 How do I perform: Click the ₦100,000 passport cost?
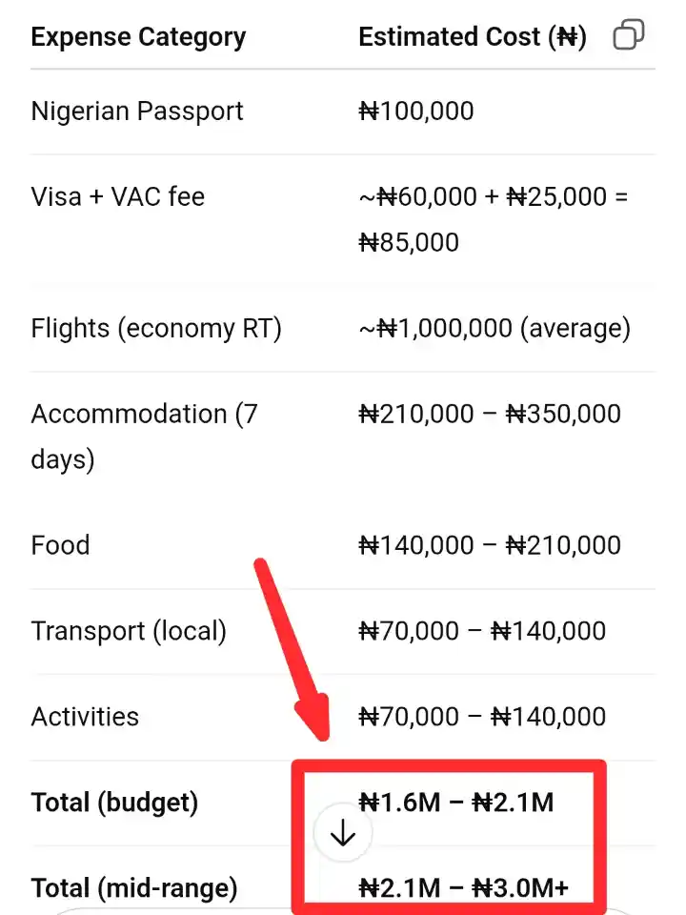pyautogui.click(x=416, y=111)
